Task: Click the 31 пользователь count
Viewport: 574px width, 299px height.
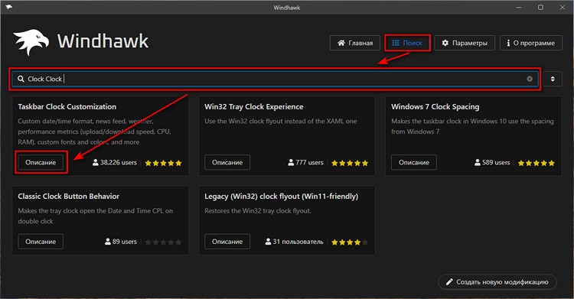Action: pos(295,242)
